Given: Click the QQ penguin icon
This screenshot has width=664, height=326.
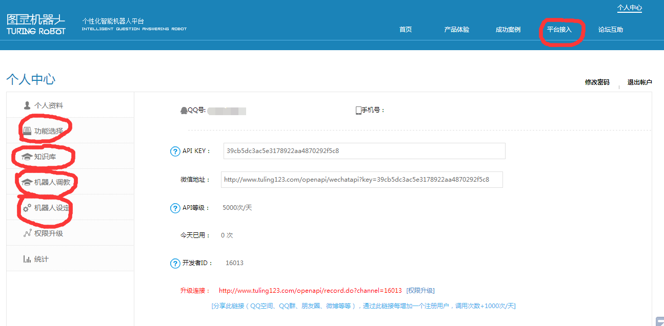Looking at the screenshot, I should point(184,110).
